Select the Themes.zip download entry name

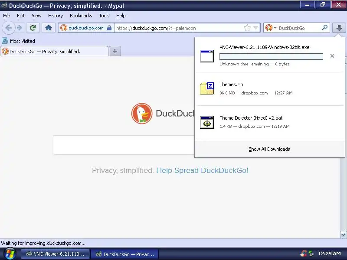pyautogui.click(x=231, y=84)
